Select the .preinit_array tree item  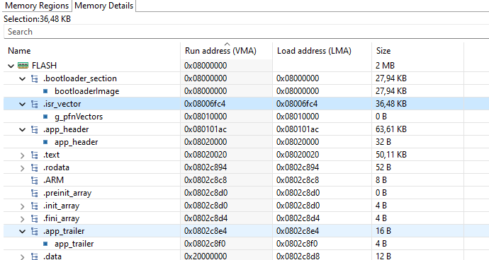click(67, 193)
